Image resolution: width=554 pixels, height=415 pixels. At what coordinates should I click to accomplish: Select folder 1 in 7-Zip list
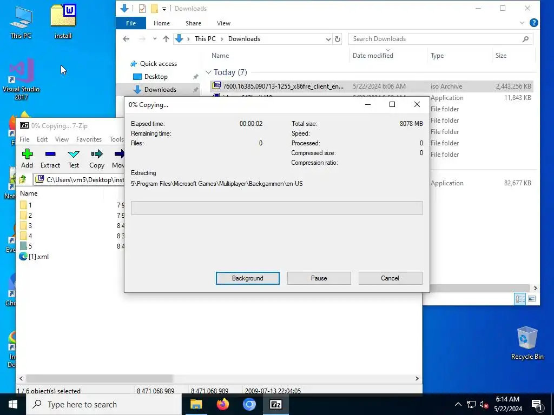[x=27, y=205]
